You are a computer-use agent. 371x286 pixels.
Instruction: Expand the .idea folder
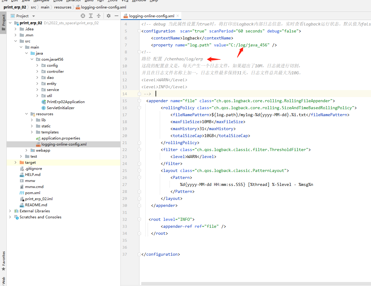click(16, 29)
